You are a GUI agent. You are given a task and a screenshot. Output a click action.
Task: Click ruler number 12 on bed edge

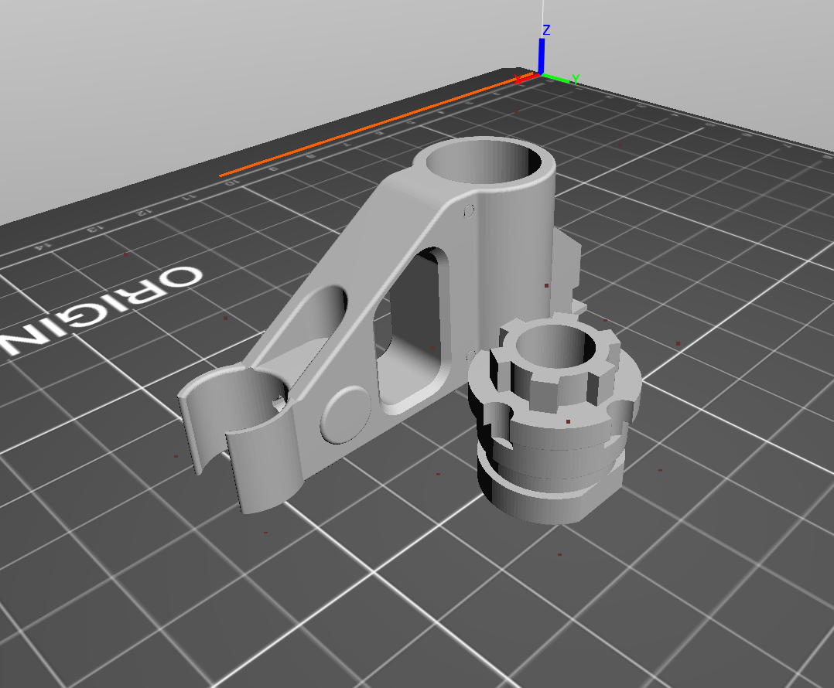pos(142,213)
